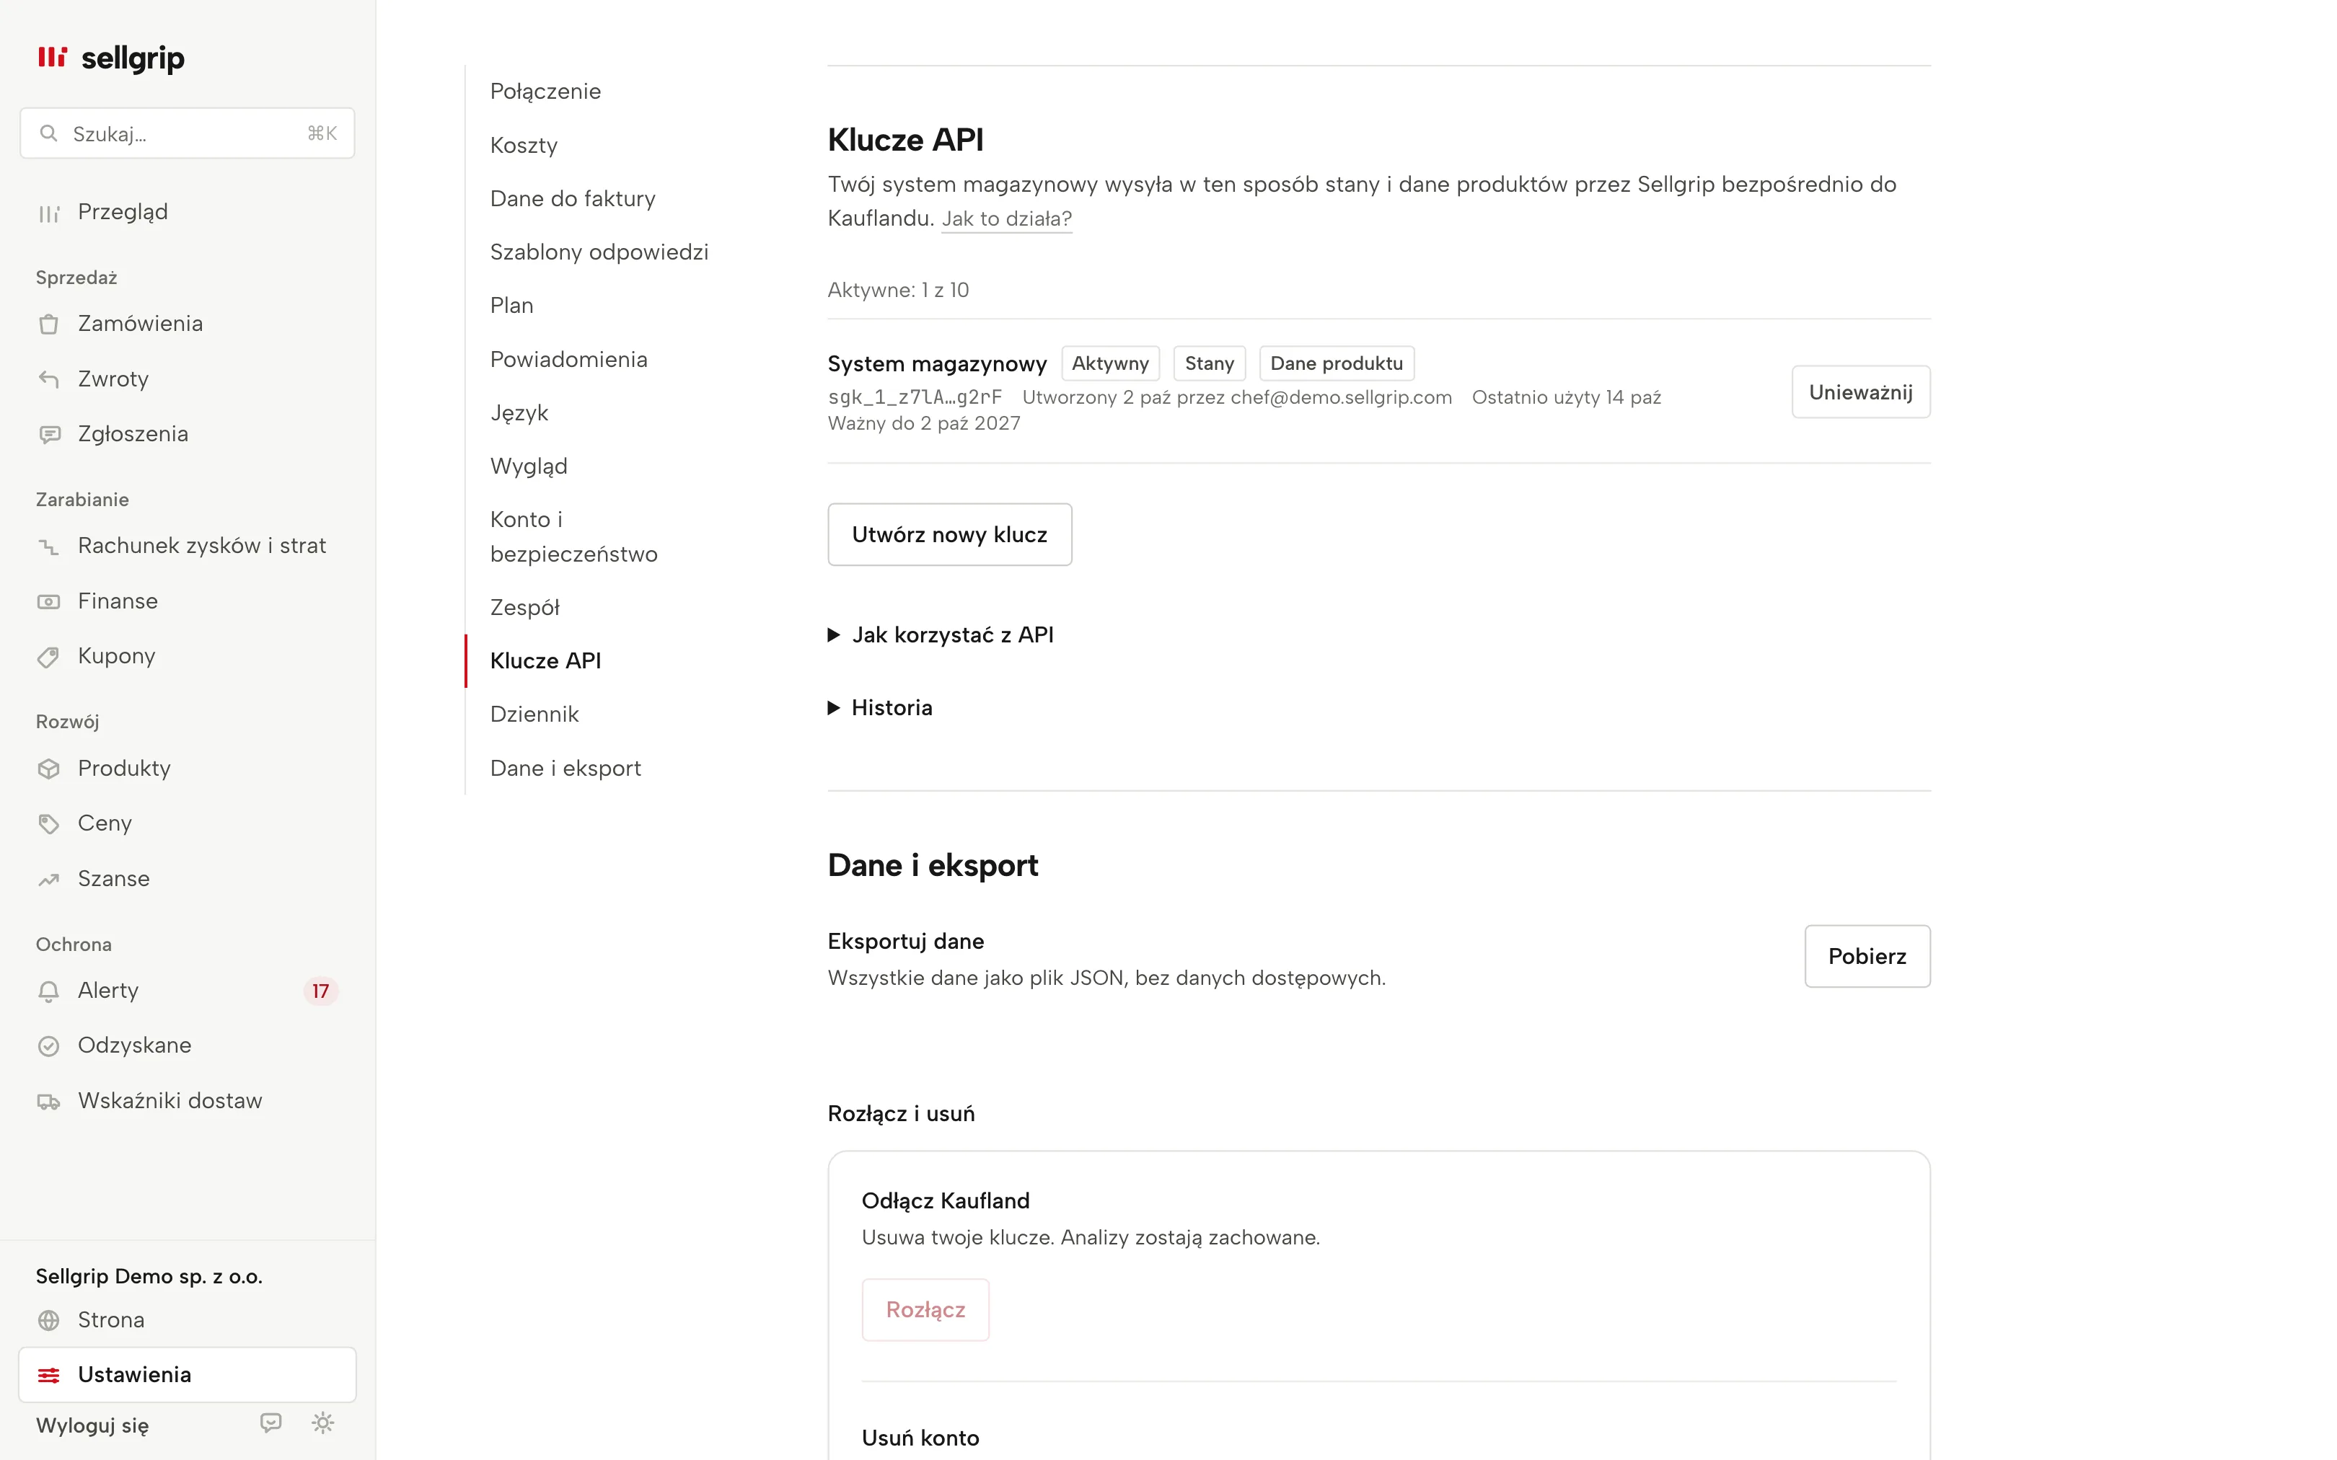Click the sellgrip logo
The height and width of the screenshot is (1460, 2337).
pyautogui.click(x=110, y=58)
